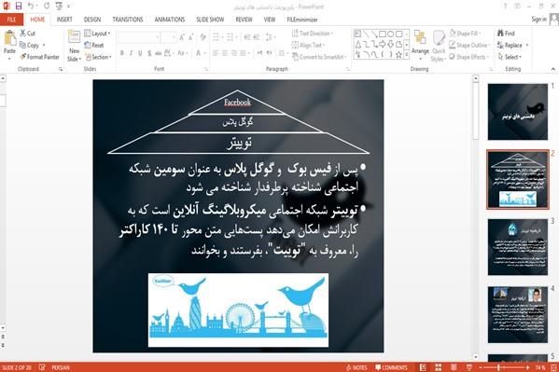Toggle Italic formatting

[x=131, y=53]
